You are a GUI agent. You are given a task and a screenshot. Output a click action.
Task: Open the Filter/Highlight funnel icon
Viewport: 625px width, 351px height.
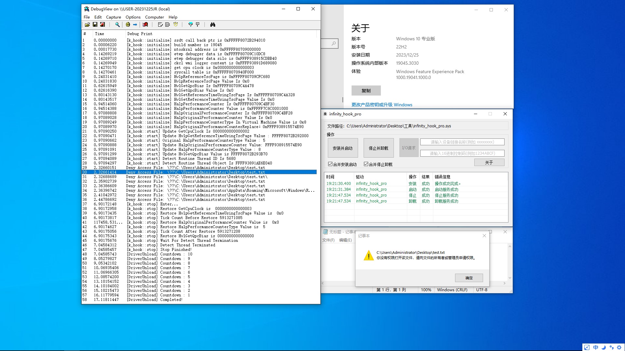click(x=191, y=25)
